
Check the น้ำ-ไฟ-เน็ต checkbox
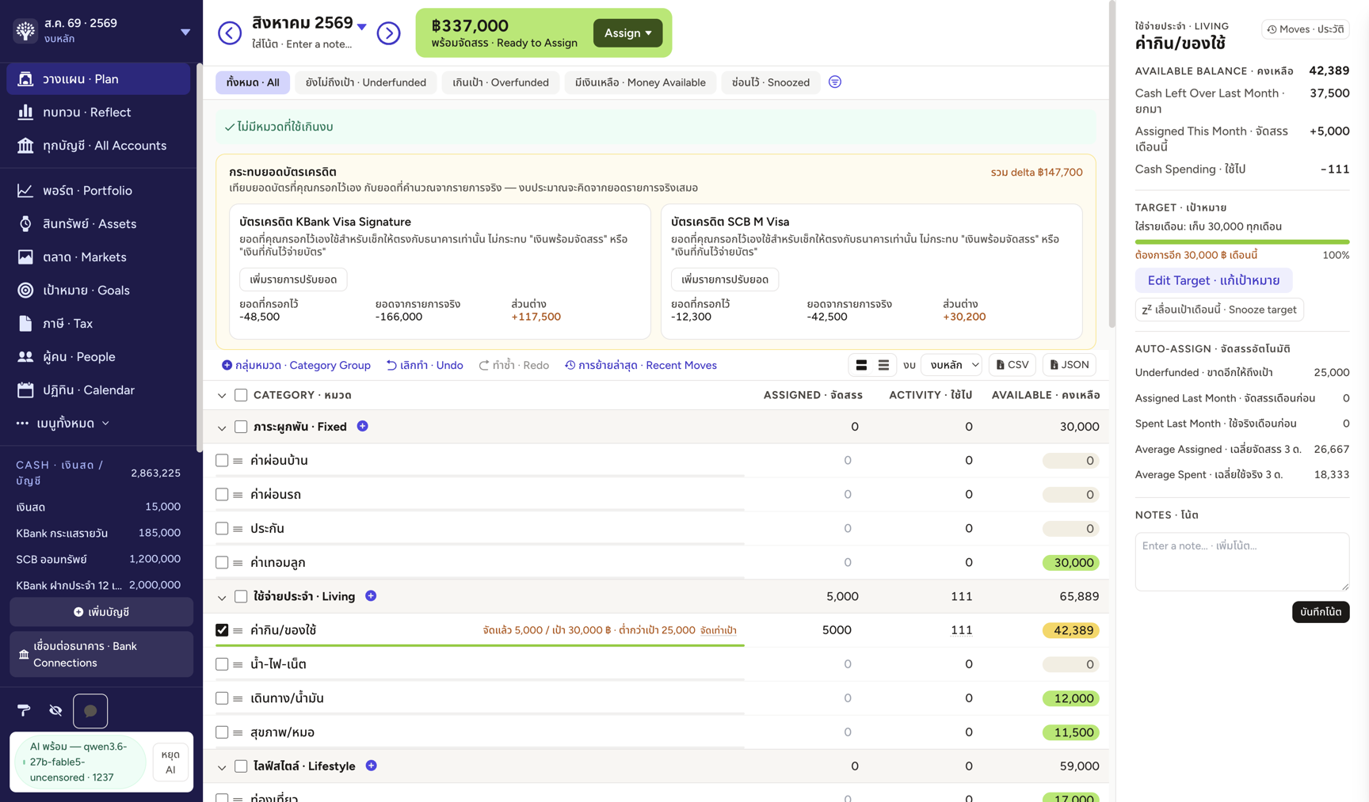point(222,664)
